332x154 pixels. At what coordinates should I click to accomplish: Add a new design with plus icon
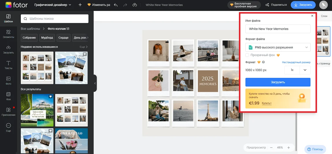pyautogui.click(x=80, y=5)
